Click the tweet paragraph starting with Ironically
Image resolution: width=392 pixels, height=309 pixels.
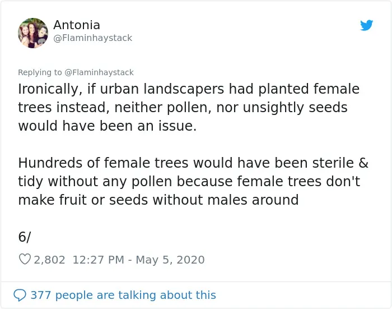pos(189,107)
